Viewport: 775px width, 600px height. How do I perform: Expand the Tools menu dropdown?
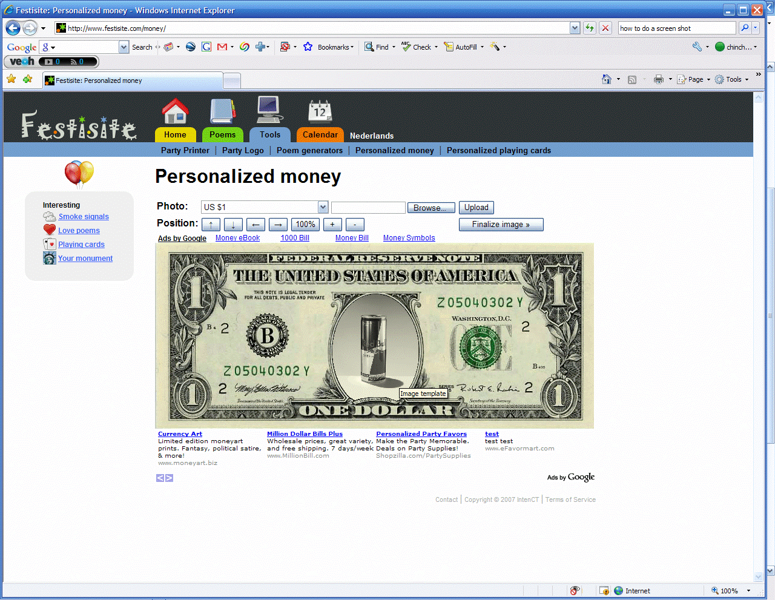[734, 79]
